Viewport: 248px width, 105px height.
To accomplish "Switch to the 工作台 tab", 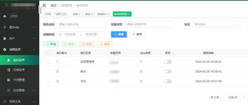I will tap(48, 14).
